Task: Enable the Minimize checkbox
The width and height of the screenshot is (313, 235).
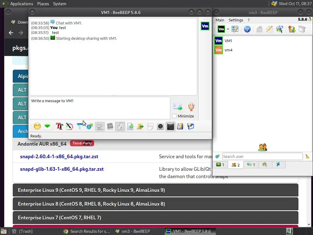Action: tap(174, 116)
